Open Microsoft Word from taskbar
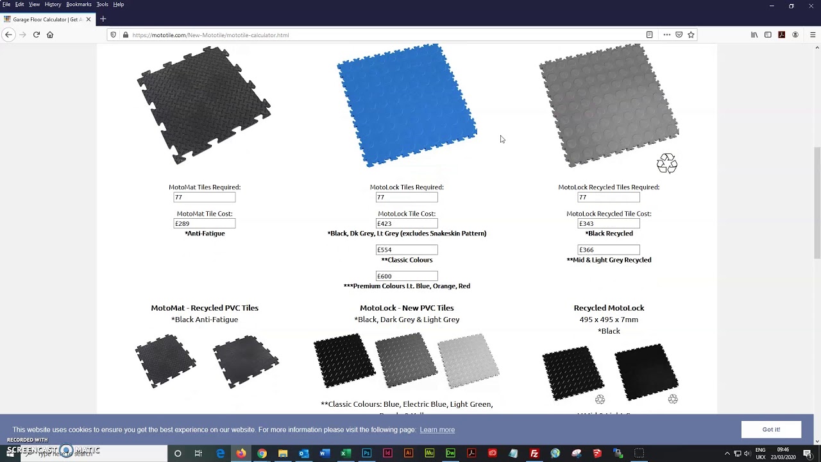Viewport: 821px width, 462px height. tap(325, 454)
